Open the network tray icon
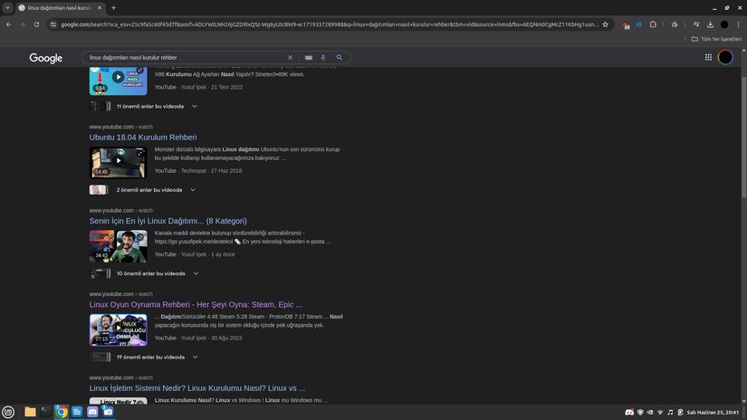This screenshot has width=747, height=420. point(660,413)
